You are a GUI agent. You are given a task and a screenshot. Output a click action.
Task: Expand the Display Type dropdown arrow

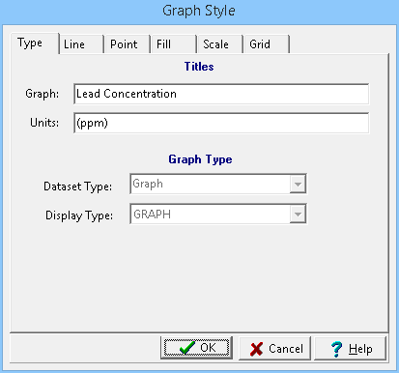pos(298,214)
